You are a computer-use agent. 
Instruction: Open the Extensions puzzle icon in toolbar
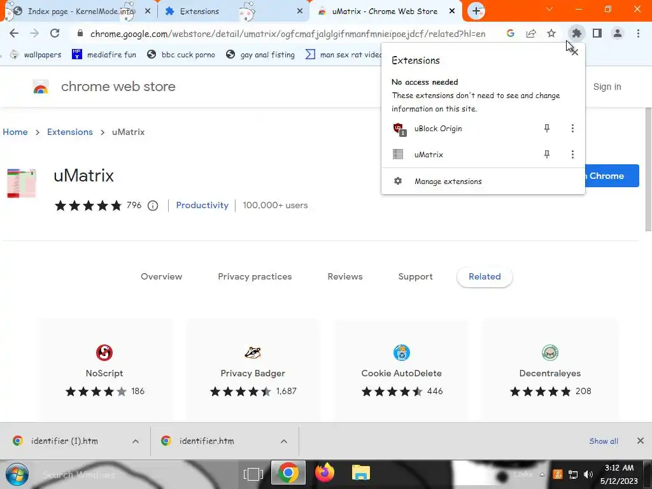(576, 33)
